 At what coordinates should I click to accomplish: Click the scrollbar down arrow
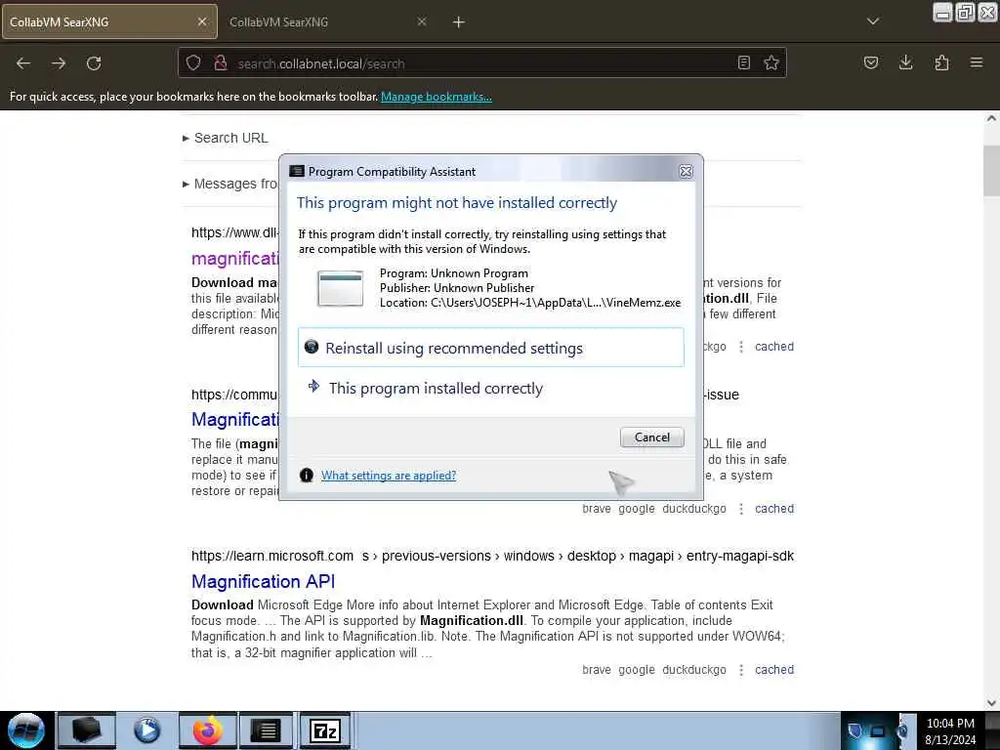coord(991,703)
